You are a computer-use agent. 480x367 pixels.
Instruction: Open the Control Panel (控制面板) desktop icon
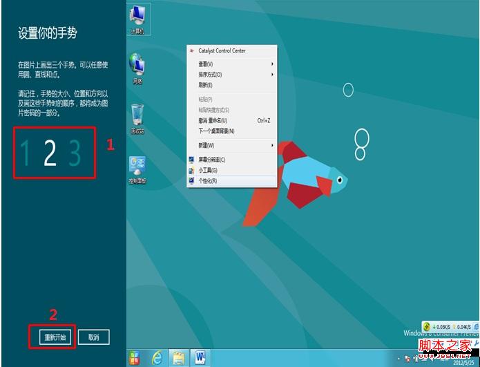coord(137,170)
